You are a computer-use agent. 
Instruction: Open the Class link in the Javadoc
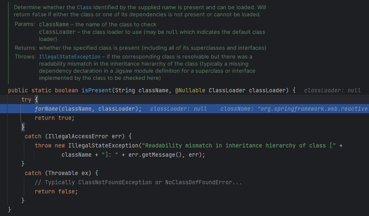(84, 7)
